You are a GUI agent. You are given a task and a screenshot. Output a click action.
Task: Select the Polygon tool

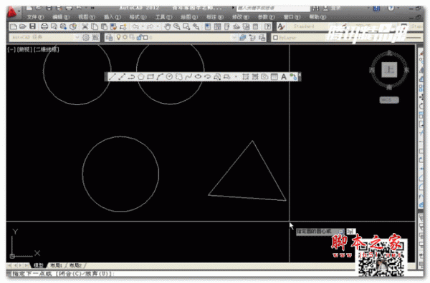point(140,77)
